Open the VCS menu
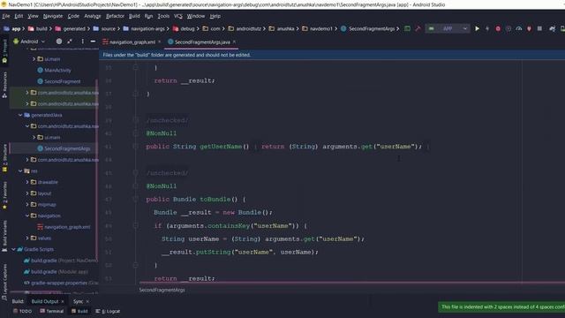 click(178, 16)
